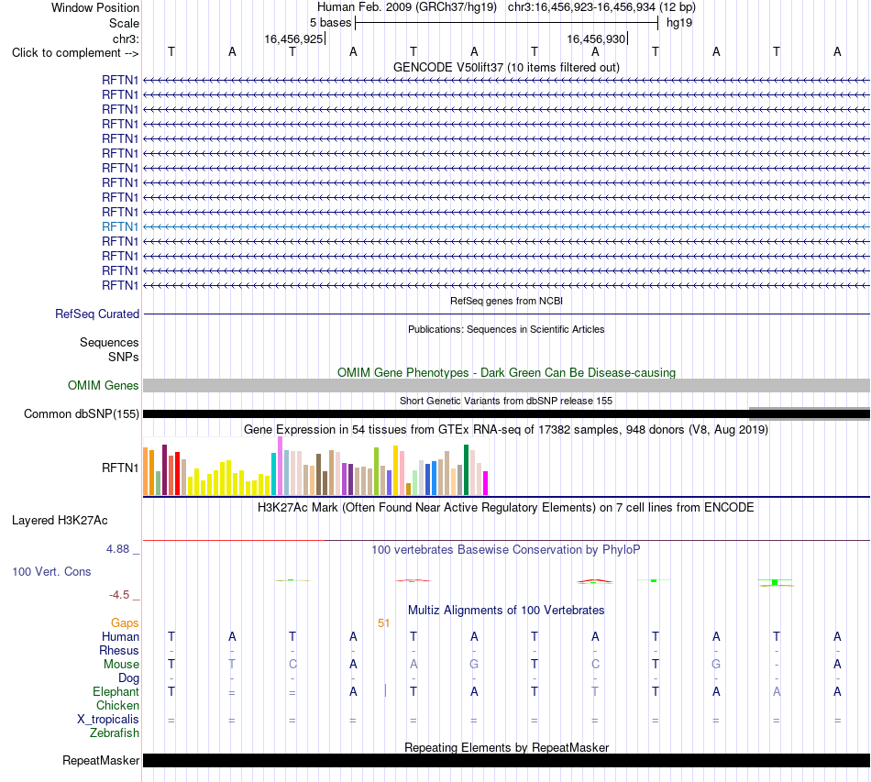The width and height of the screenshot is (871, 782).
Task: Open 'Short Genetic Variants from dbSNP release 155' title
Action: [506, 401]
